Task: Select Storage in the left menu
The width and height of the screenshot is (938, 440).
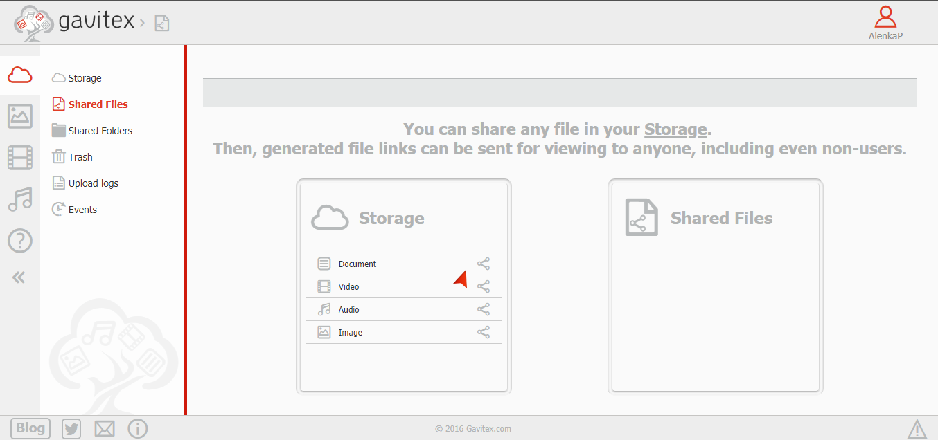Action: (x=85, y=78)
